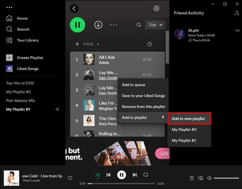Open My Playlist #1 in sidebar

(18, 109)
